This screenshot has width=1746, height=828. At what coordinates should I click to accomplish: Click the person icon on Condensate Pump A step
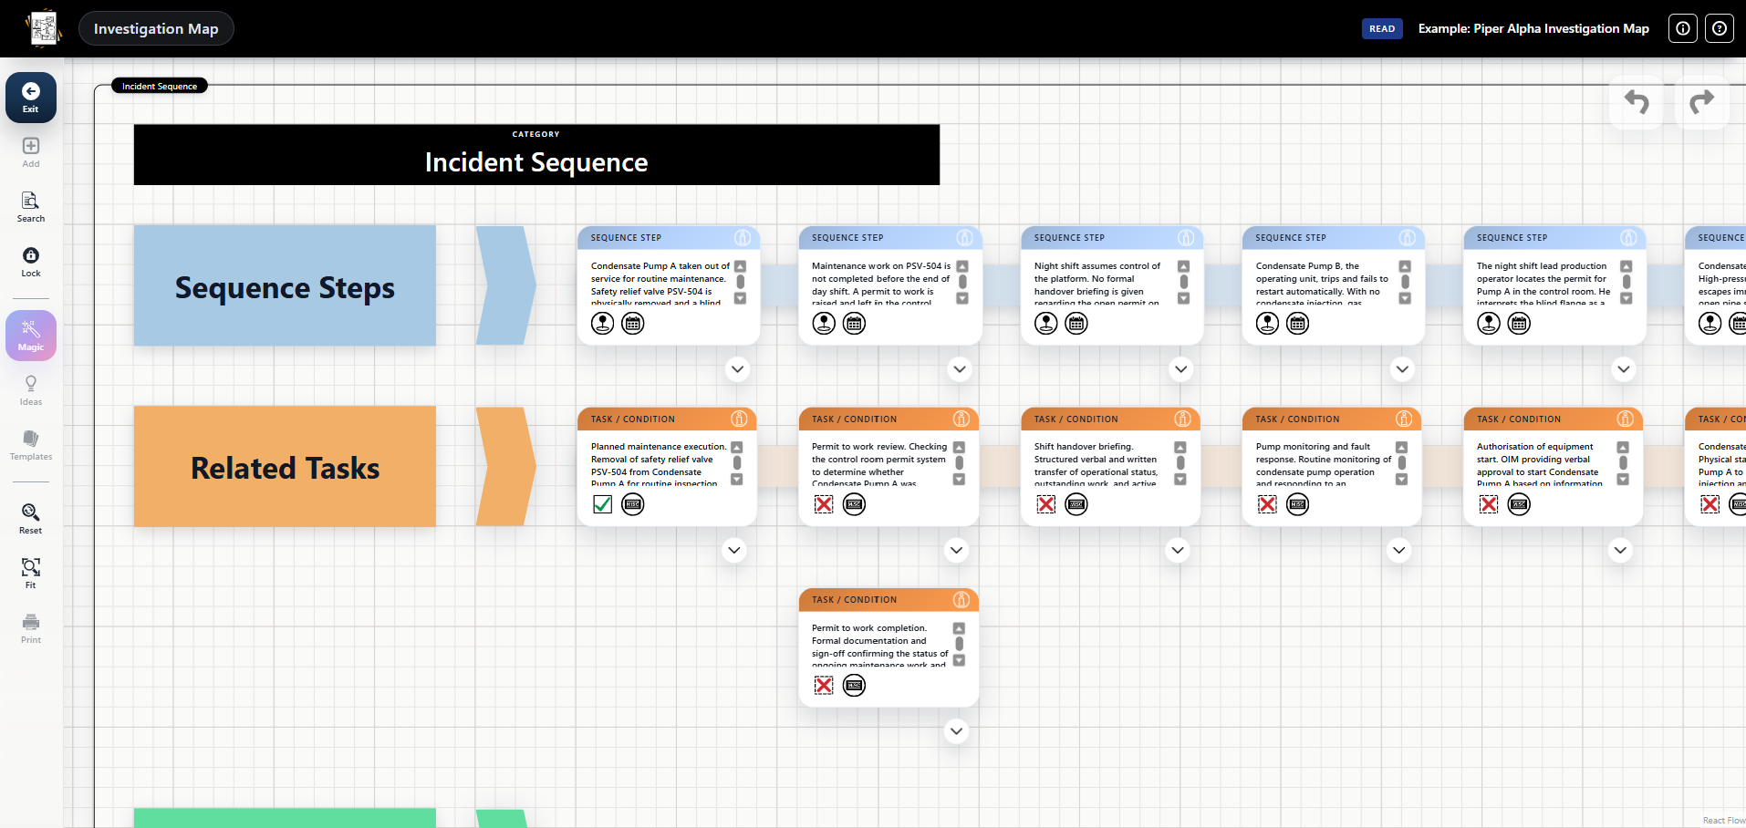point(603,323)
